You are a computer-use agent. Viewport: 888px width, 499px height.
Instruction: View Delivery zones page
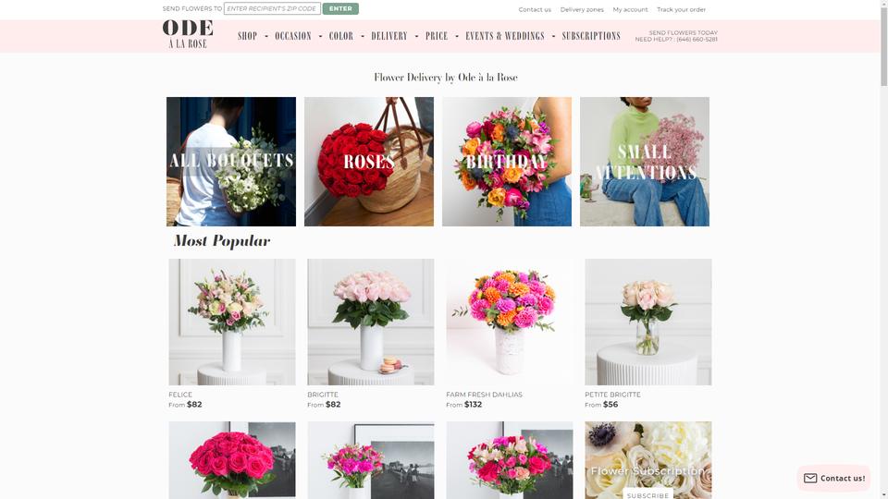tap(582, 9)
